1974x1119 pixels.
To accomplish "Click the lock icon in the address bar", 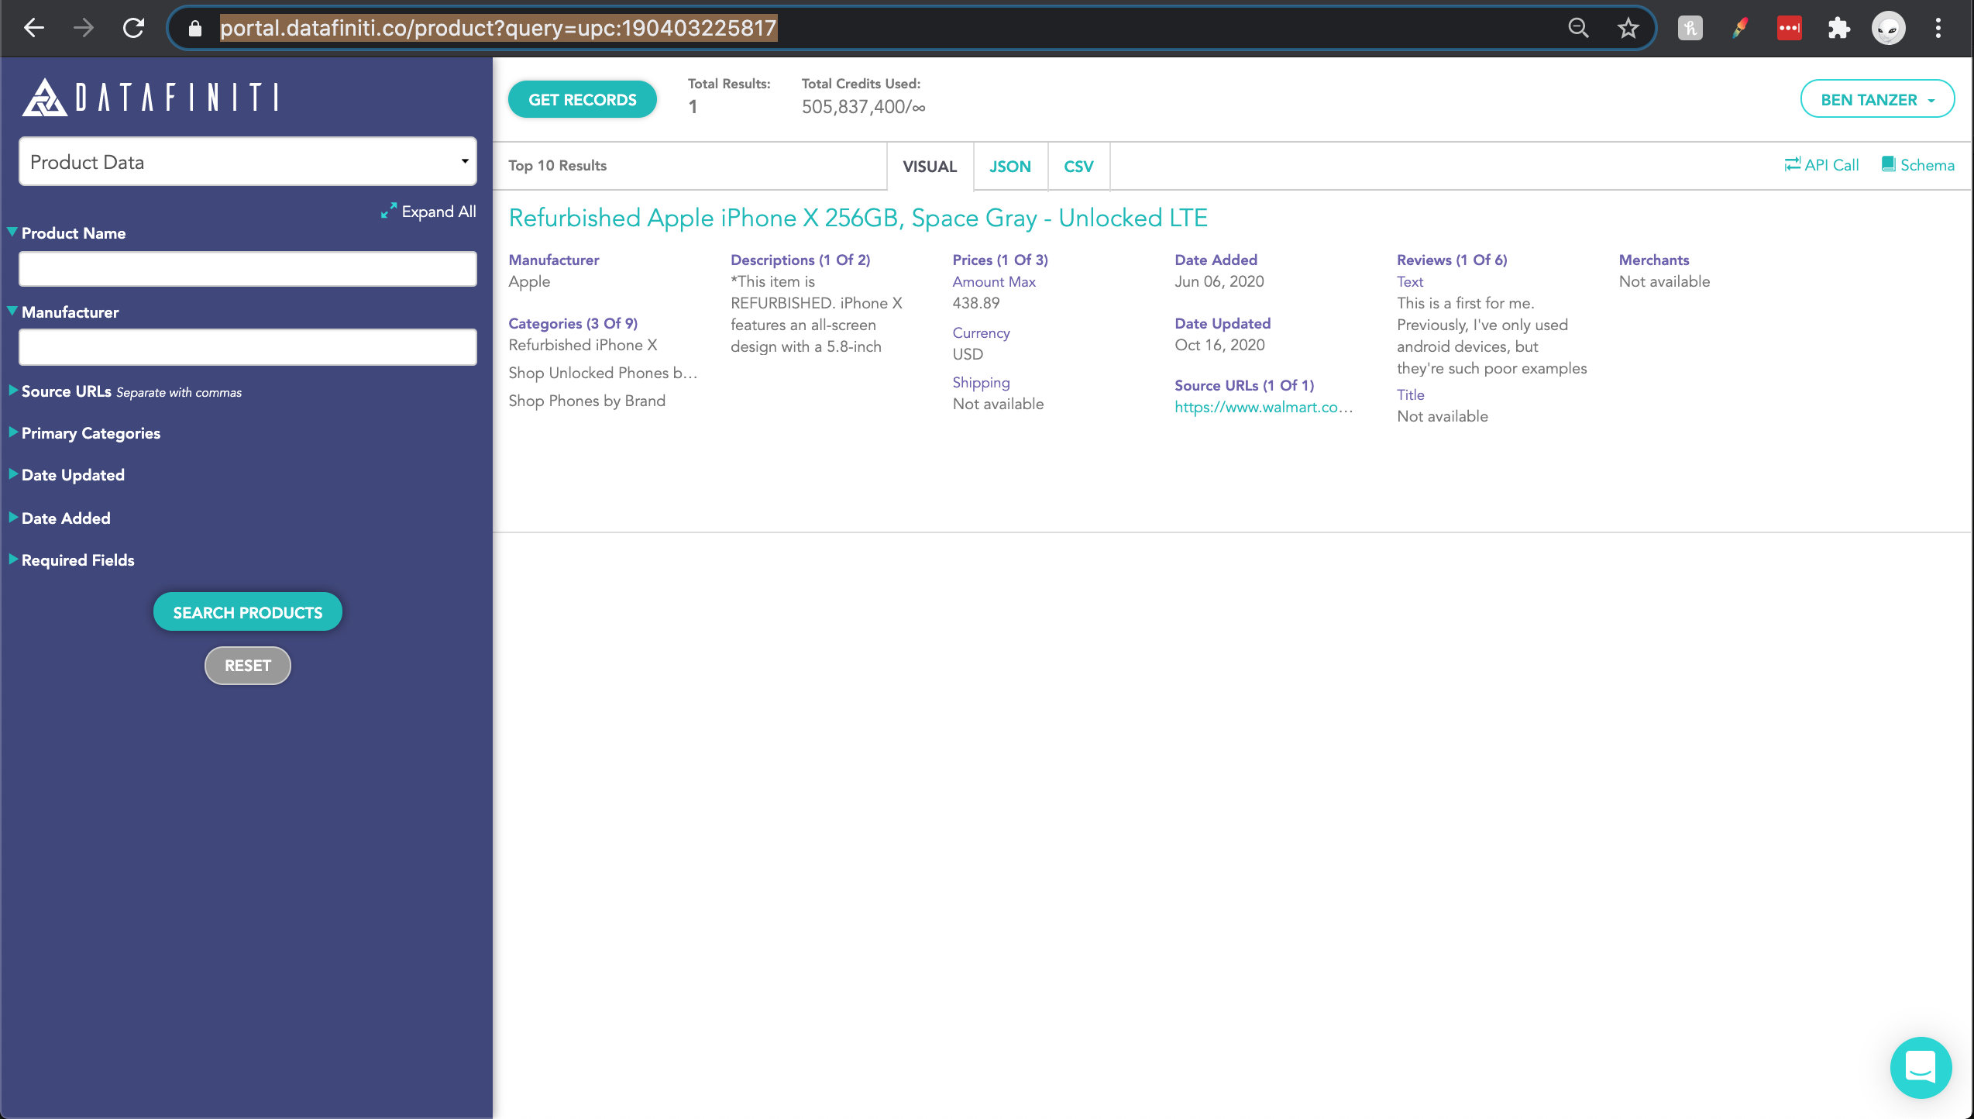I will point(195,29).
